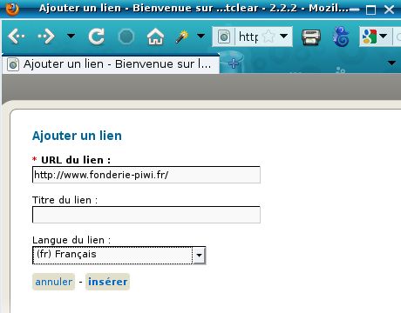Go back to the previous page

17,37
